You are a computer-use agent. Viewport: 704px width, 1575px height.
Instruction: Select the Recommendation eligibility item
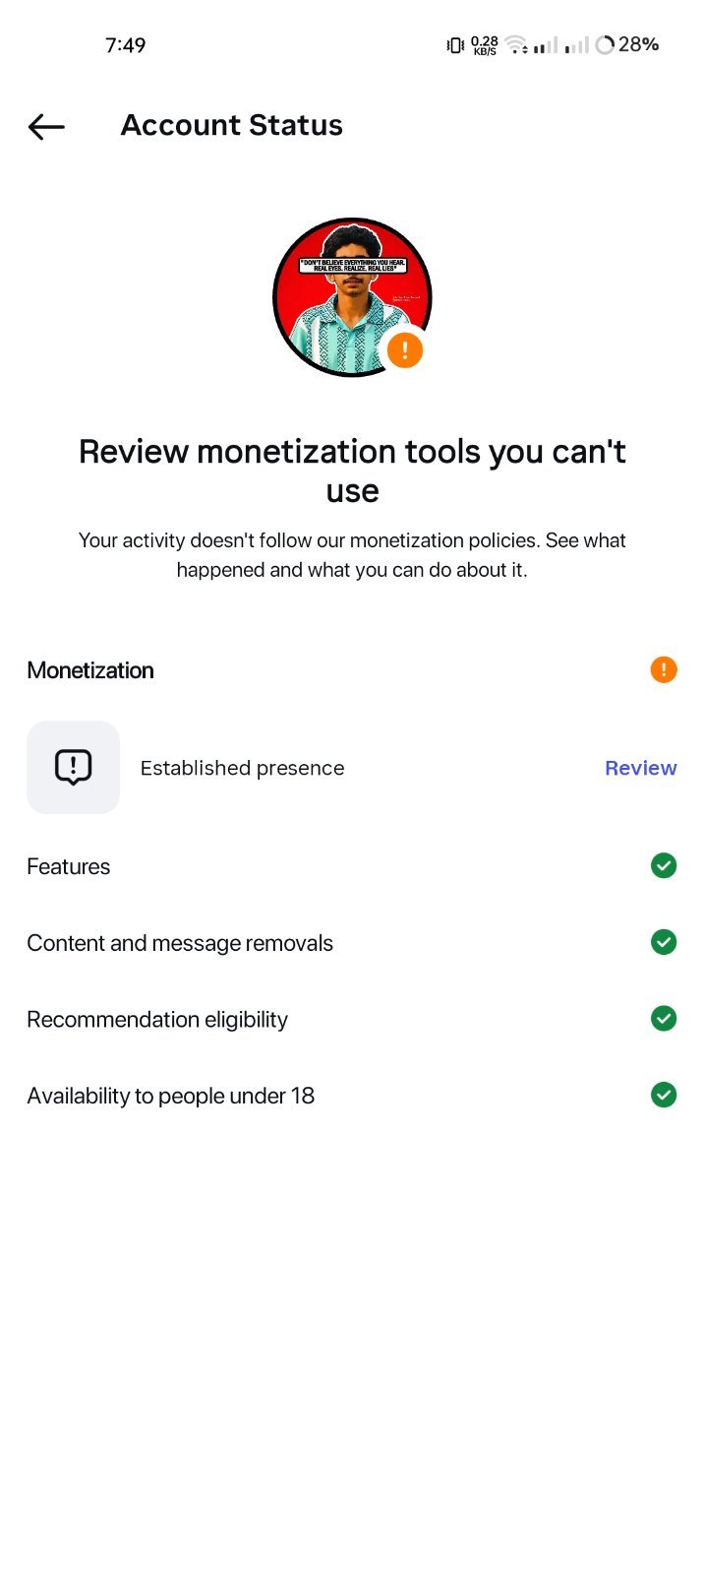pyautogui.click(x=352, y=1019)
